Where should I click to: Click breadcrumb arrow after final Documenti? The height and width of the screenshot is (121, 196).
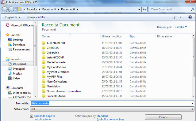78,9
